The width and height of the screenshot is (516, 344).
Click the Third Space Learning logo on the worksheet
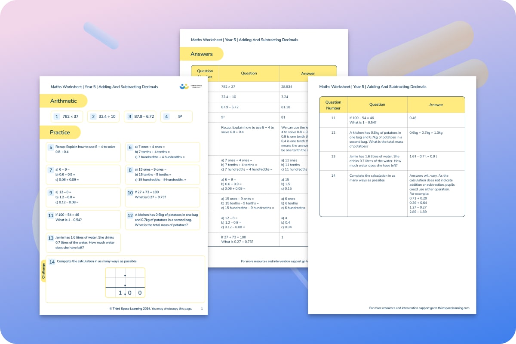point(190,86)
